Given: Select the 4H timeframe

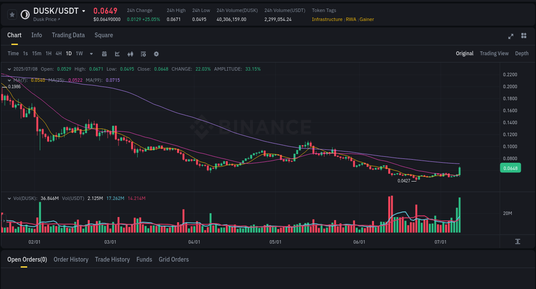Looking at the screenshot, I should click(58, 54).
